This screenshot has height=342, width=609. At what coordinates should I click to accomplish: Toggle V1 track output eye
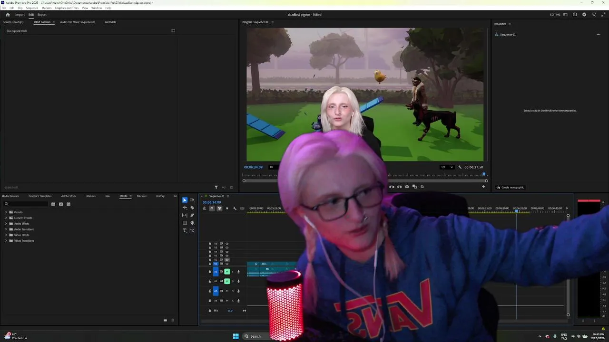tap(227, 264)
